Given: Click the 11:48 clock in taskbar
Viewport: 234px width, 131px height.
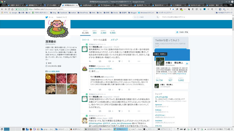Looking at the screenshot, I should tap(227, 129).
